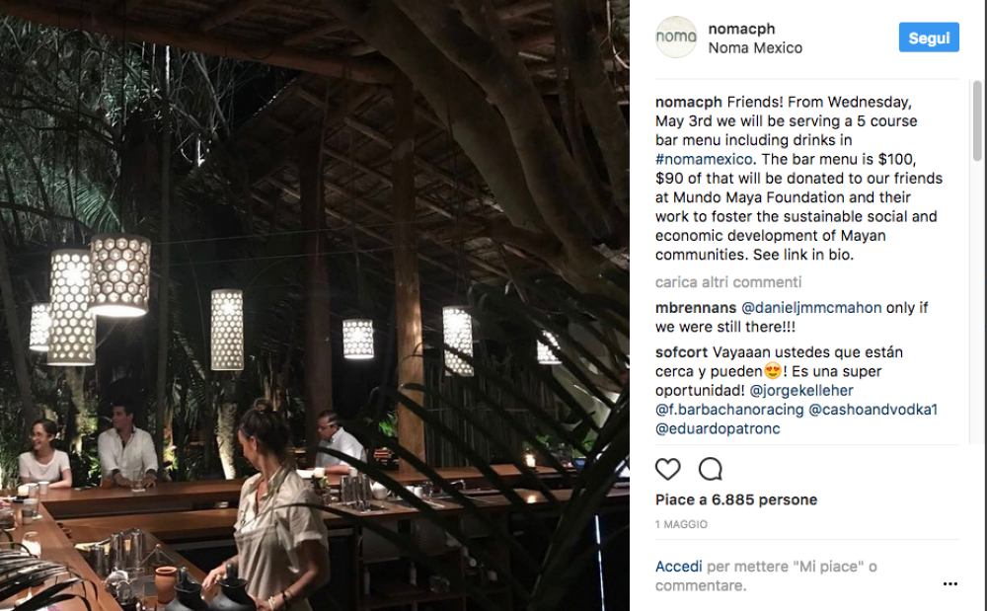
Task: Open sofcort commenter profile
Action: click(x=682, y=352)
